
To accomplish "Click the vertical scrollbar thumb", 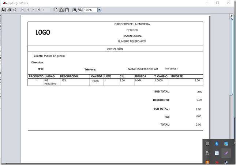I will tap(231, 55).
